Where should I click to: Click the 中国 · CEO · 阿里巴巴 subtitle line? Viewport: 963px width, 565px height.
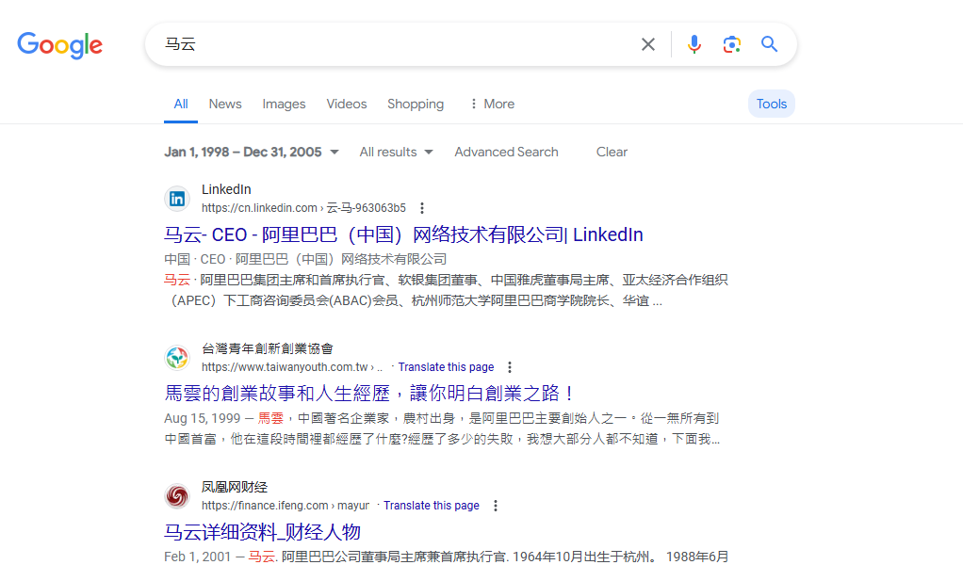tap(305, 260)
